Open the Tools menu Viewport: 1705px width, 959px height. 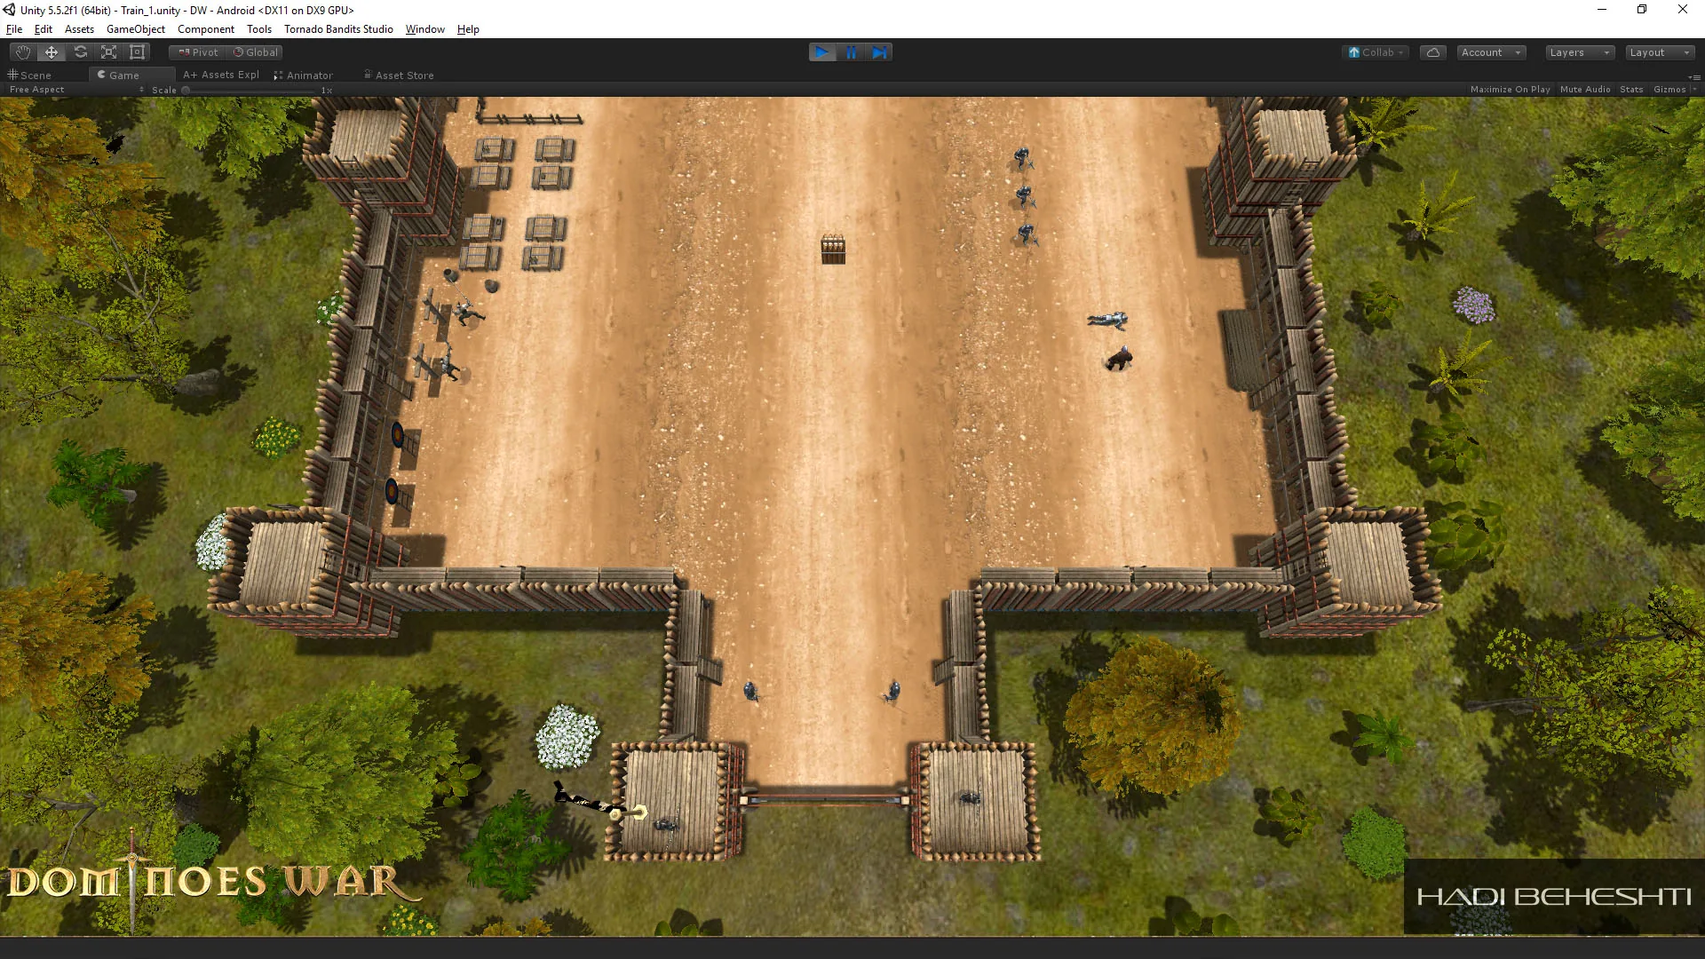tap(259, 29)
